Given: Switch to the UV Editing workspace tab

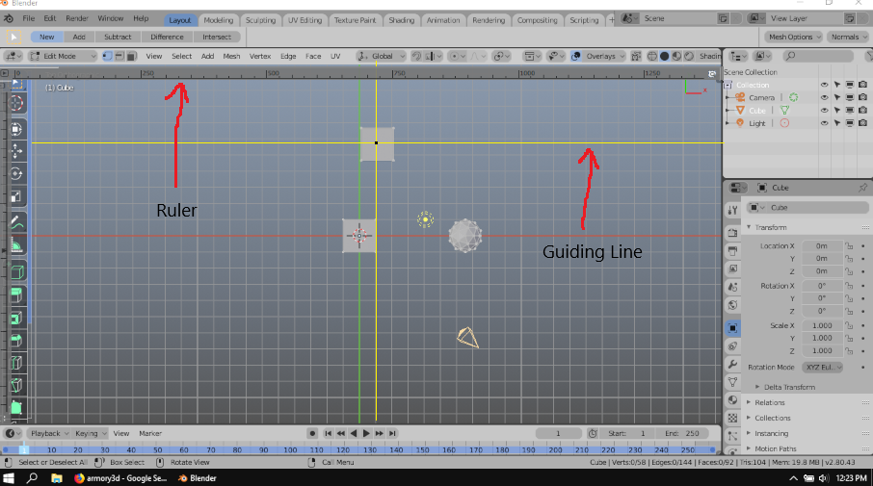Looking at the screenshot, I should pos(304,20).
